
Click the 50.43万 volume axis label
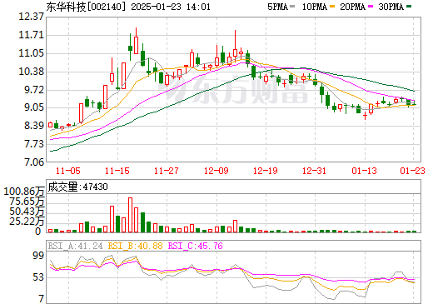(x=27, y=212)
